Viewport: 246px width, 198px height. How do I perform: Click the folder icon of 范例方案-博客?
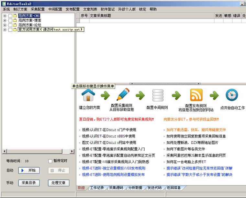(15, 20)
